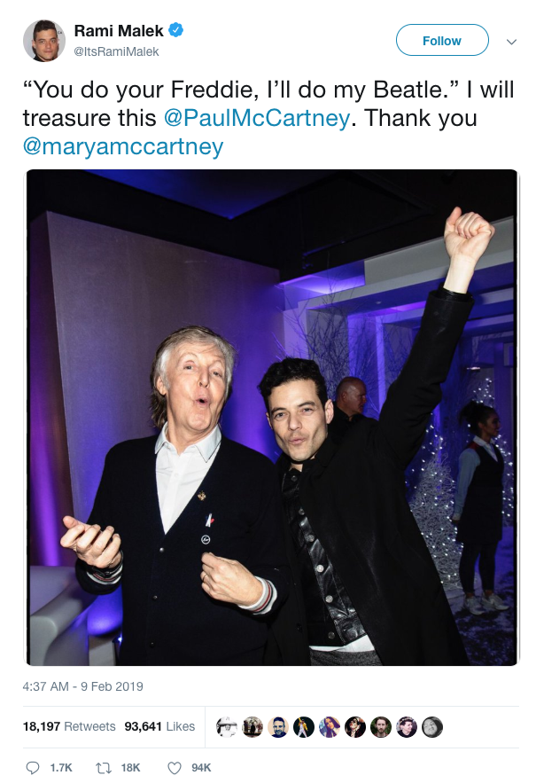
Task: Open the fourth liker avatar with yellow jacket
Action: 303,727
